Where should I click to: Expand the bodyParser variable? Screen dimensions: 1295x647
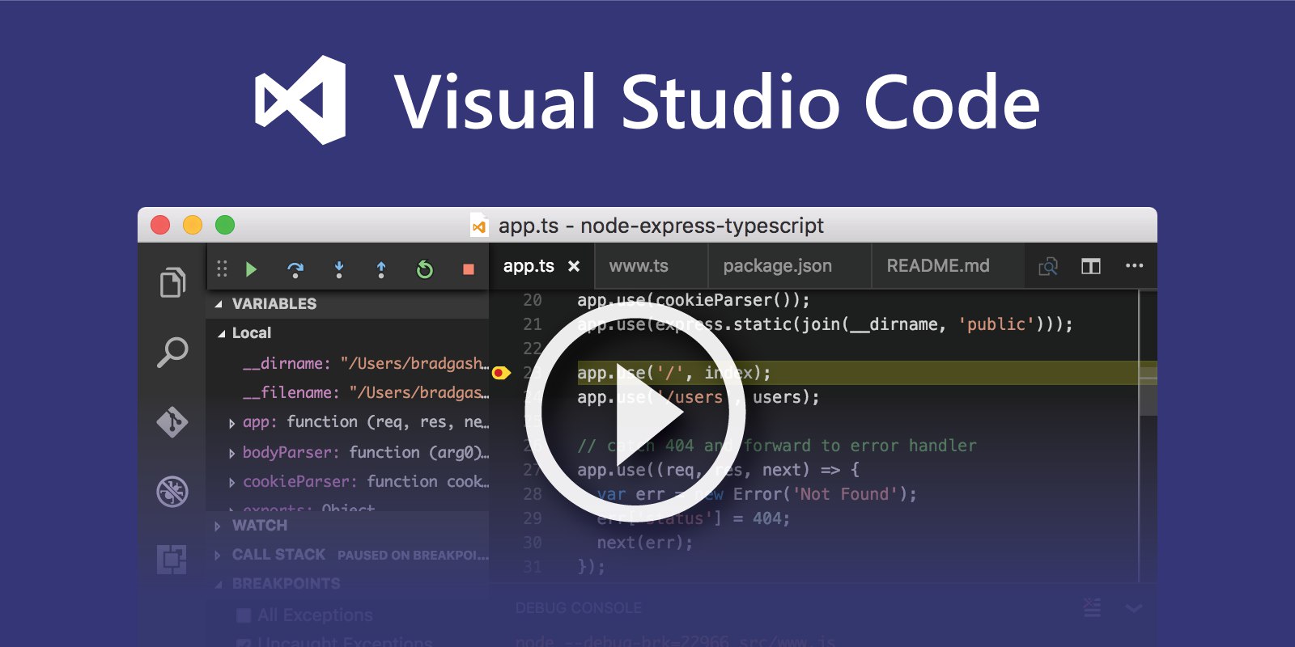click(x=232, y=453)
